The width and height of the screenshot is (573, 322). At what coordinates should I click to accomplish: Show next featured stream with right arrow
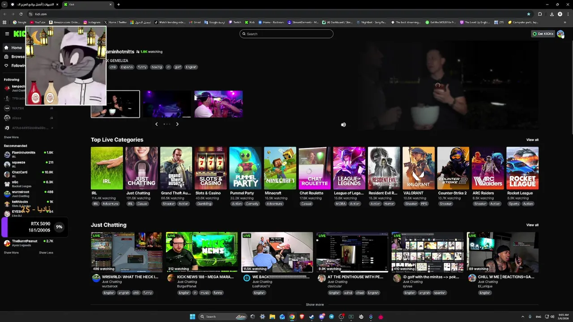[177, 124]
